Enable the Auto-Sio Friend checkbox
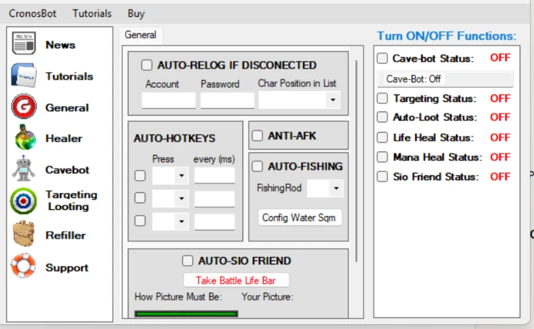This screenshot has width=534, height=329. click(x=188, y=260)
